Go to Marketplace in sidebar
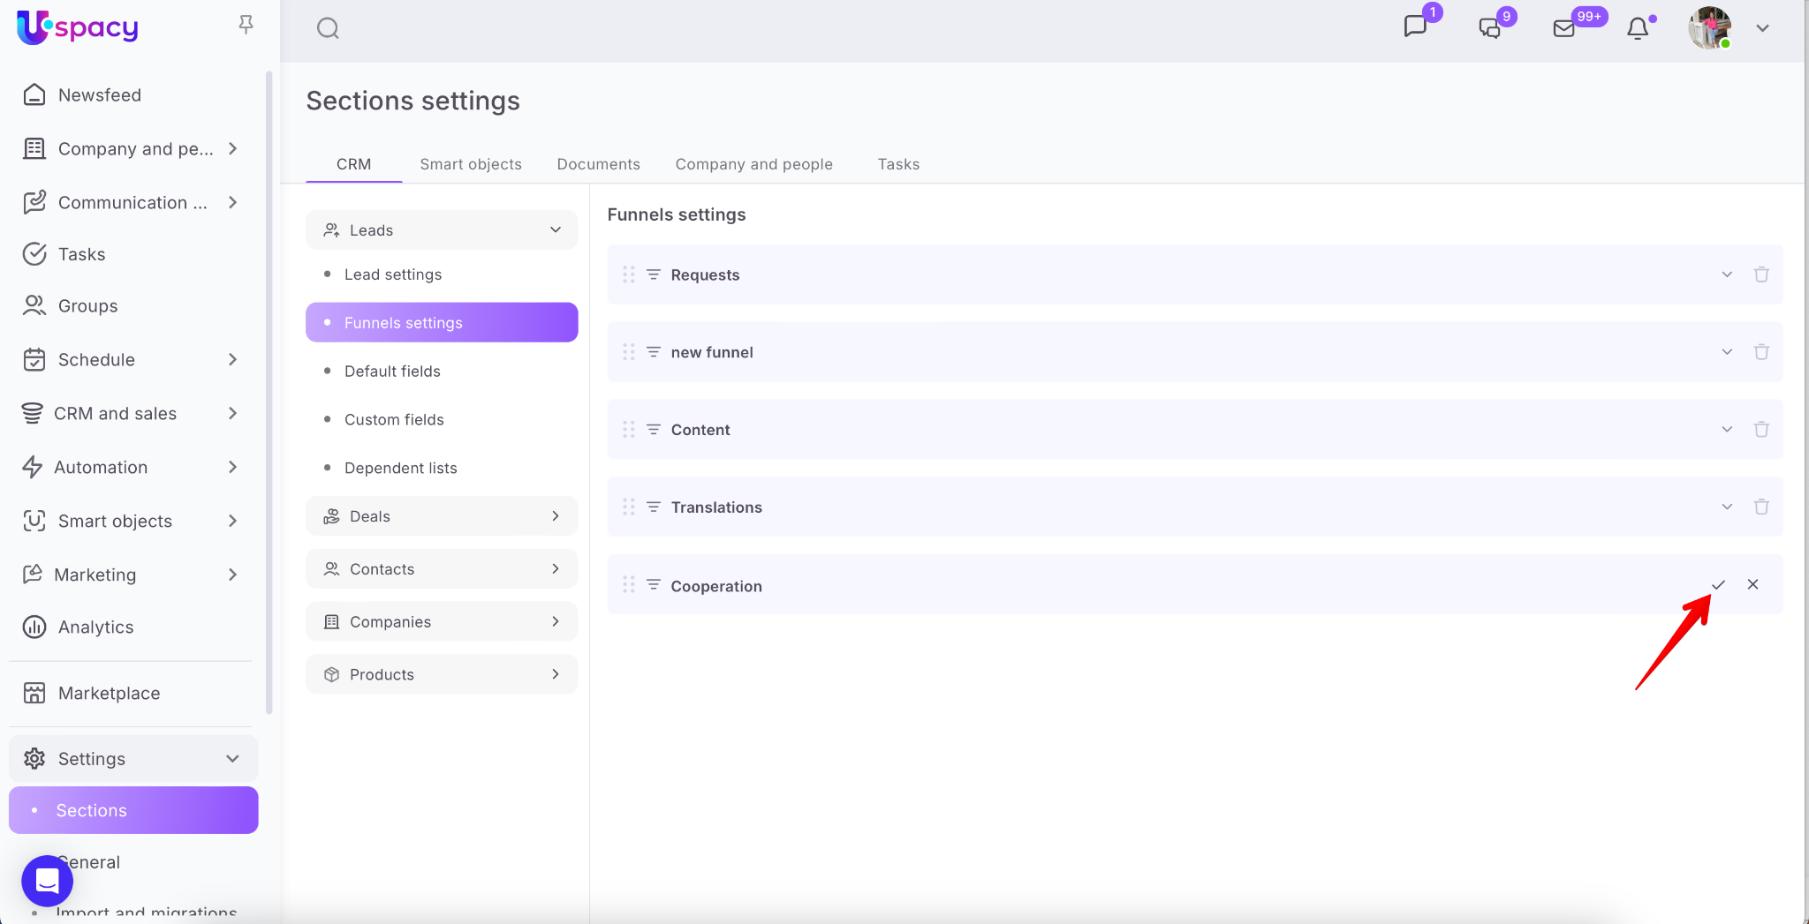Image resolution: width=1809 pixels, height=924 pixels. (x=109, y=693)
